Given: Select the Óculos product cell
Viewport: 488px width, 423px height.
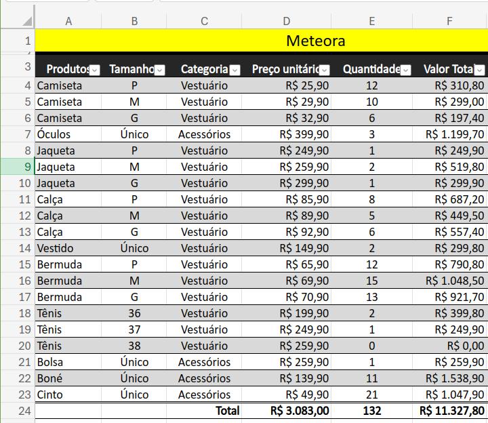Looking at the screenshot, I should pos(68,134).
